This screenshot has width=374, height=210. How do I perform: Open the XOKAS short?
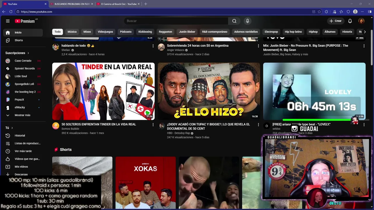coord(146,183)
